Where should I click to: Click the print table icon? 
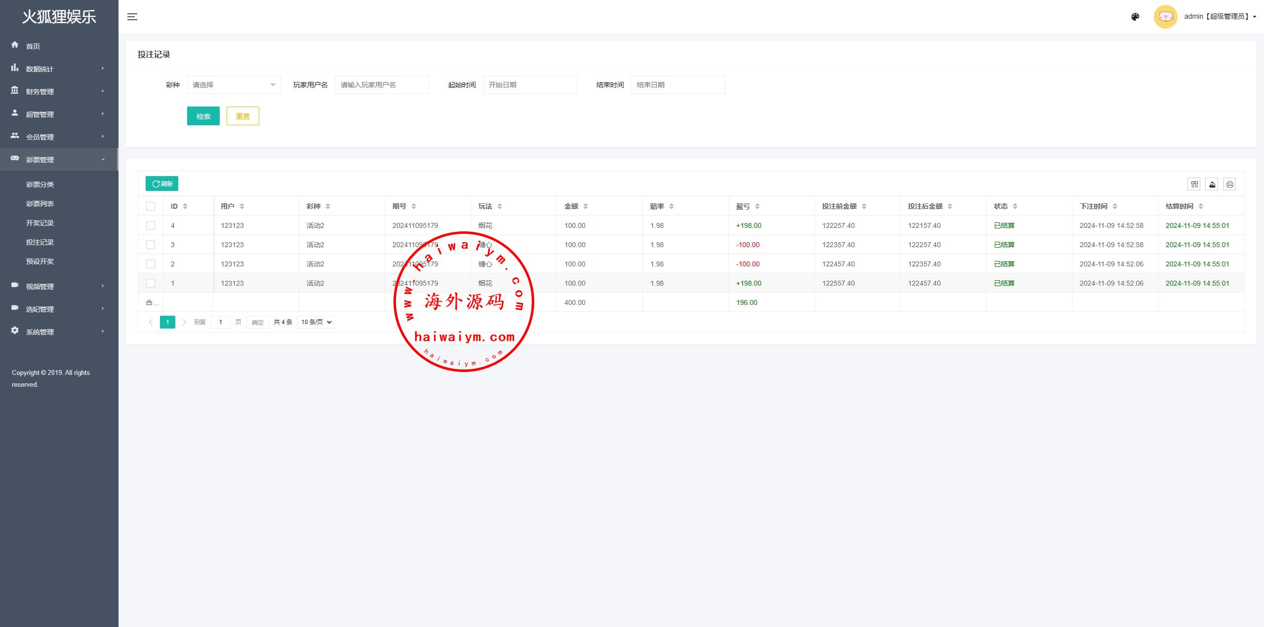coord(1229,184)
